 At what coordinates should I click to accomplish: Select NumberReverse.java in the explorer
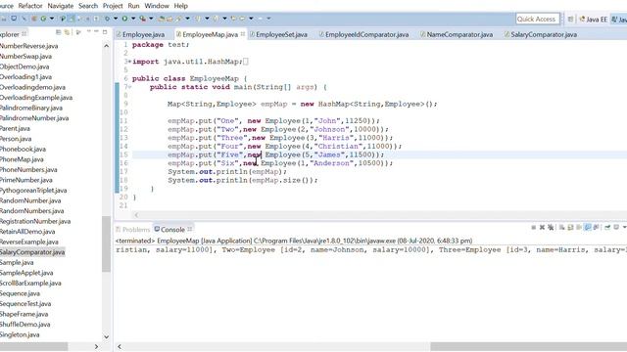click(x=28, y=46)
